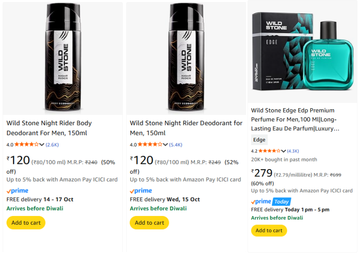
Task: Open 5.4K reviews link
Action: tap(175, 145)
